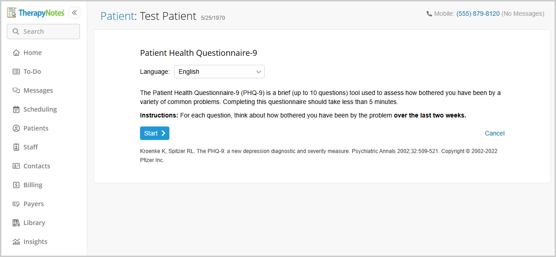This screenshot has width=556, height=257.
Task: Click the Library books icon
Action: click(16, 223)
